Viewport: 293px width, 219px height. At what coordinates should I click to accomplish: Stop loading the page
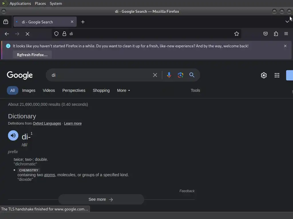pyautogui.click(x=27, y=34)
